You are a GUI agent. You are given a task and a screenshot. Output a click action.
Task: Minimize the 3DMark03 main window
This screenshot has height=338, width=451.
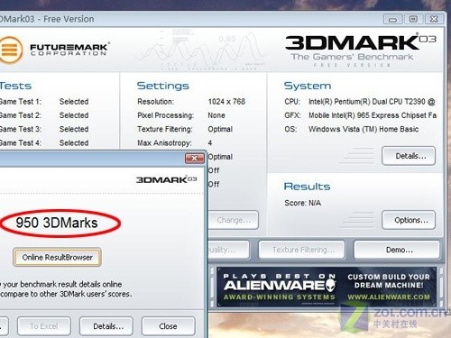tap(392, 20)
